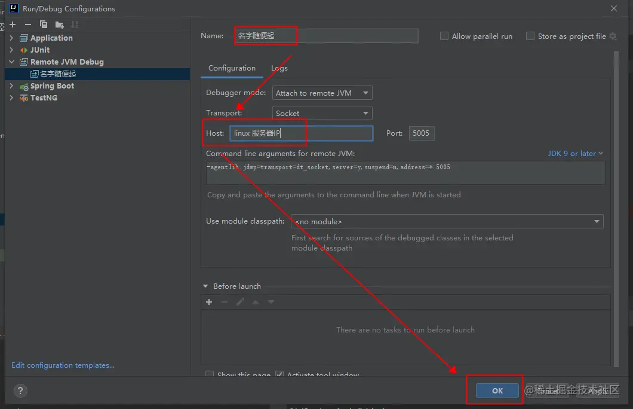633x409 pixels.
Task: Click the Spring Boot type icon
Action: pyautogui.click(x=24, y=86)
